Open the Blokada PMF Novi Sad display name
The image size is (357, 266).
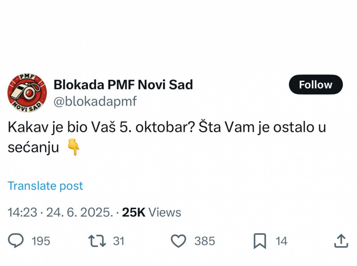[x=123, y=84]
